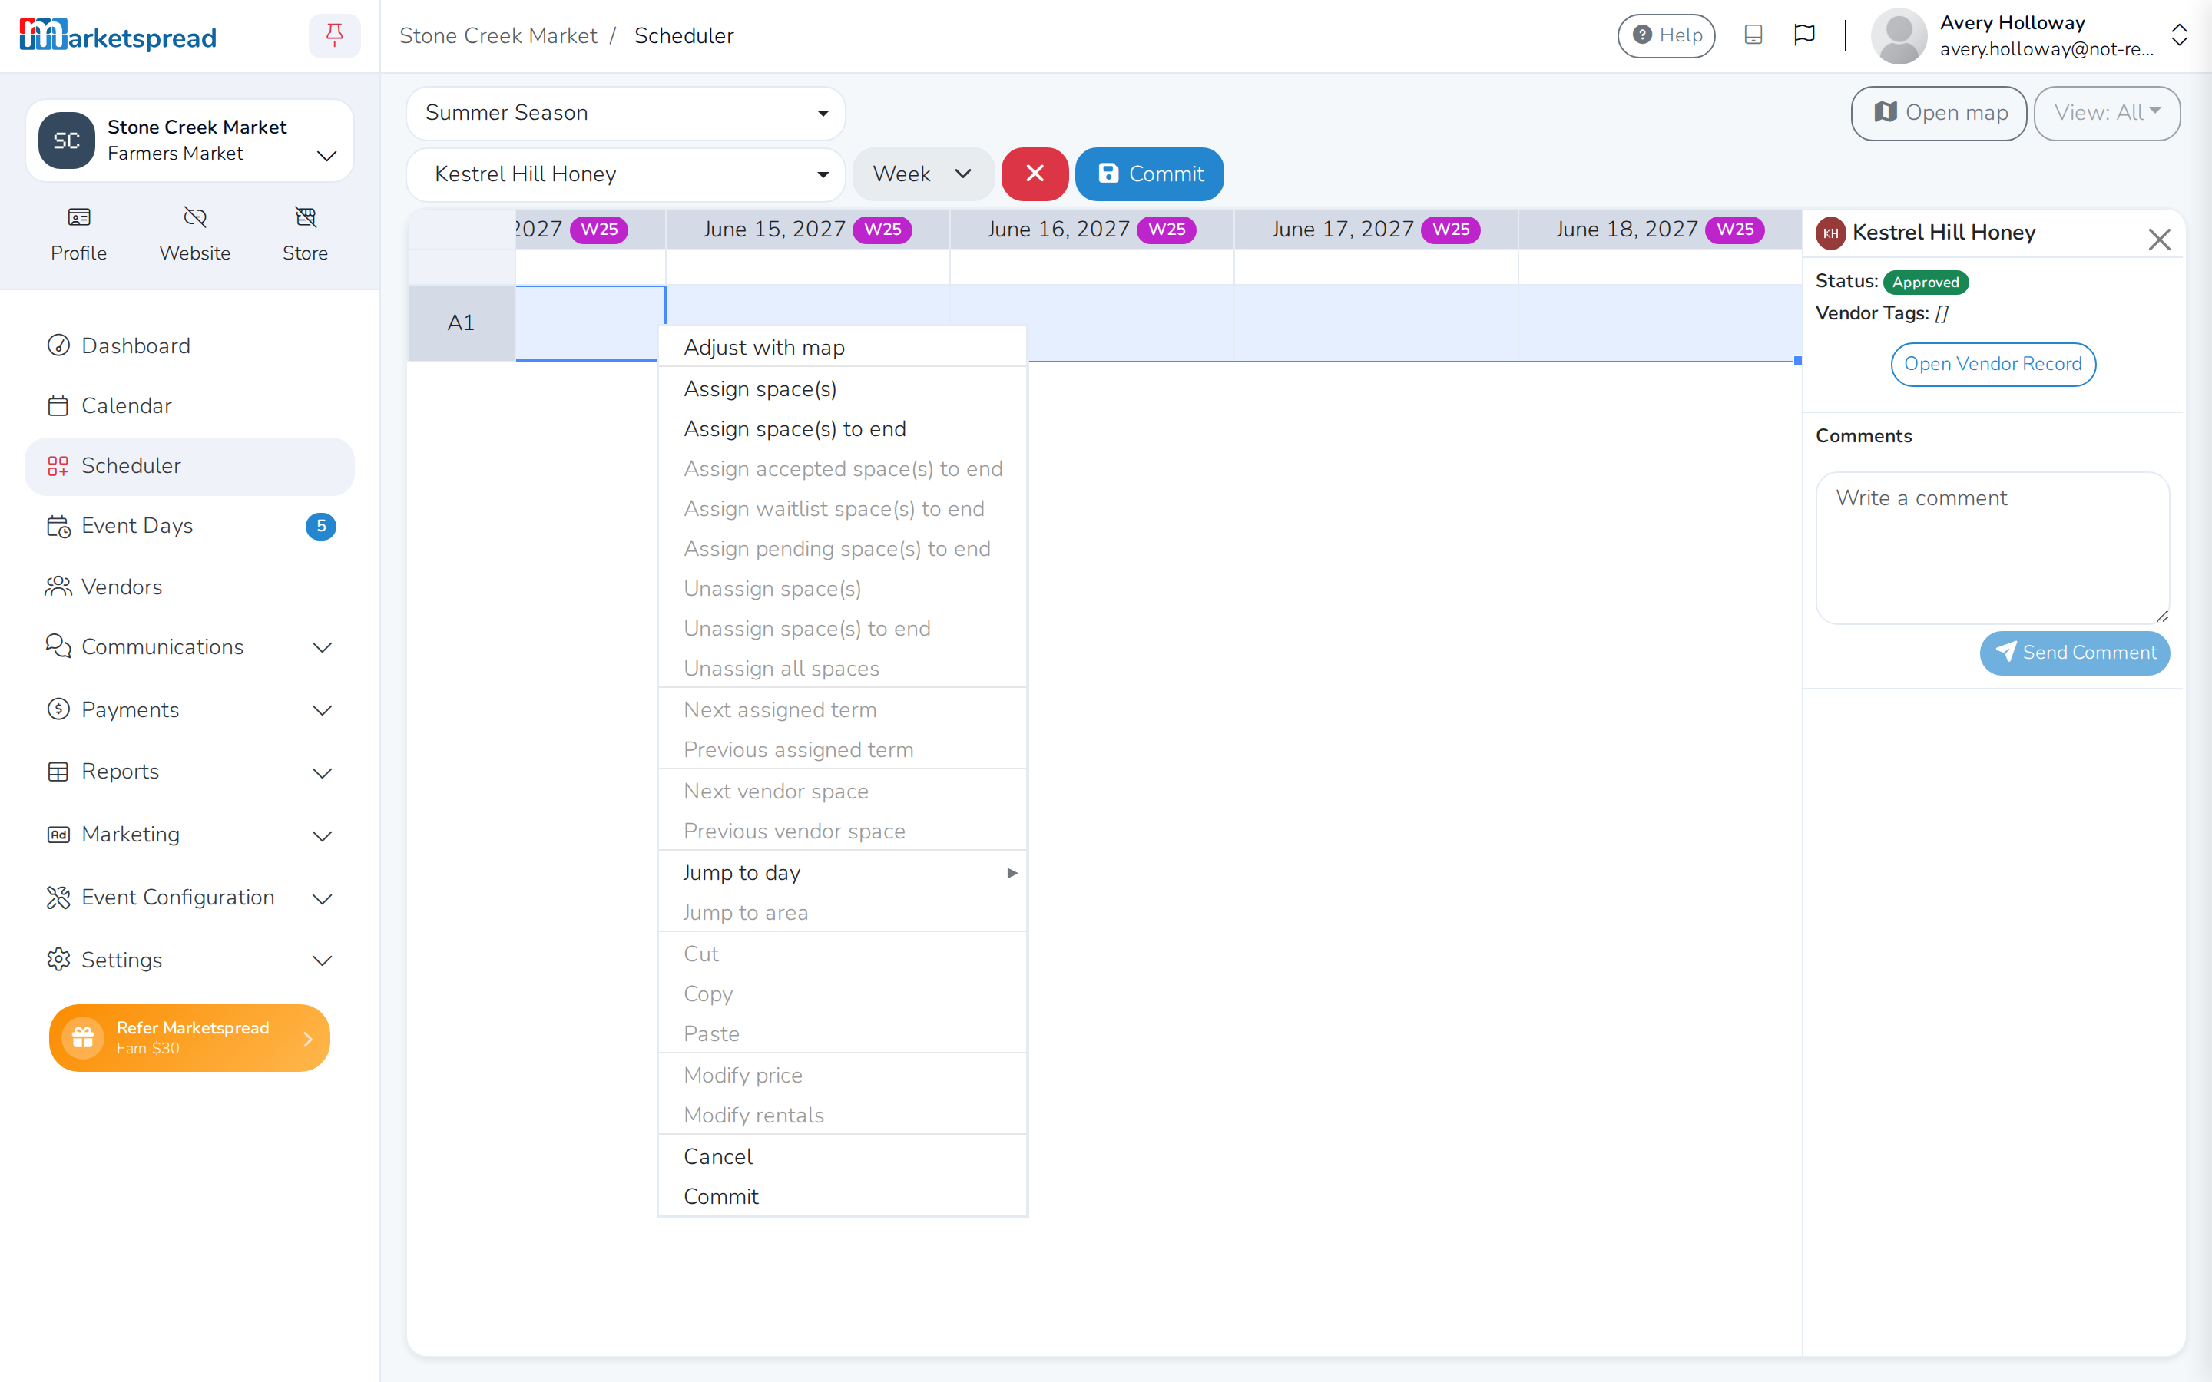Choose Assign space(s) to end
Screen dimensions: 2212x1382
point(842,428)
